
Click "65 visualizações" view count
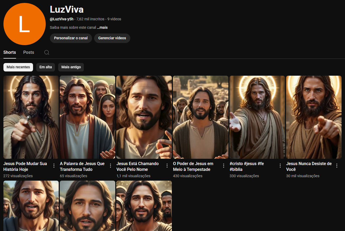(73, 176)
